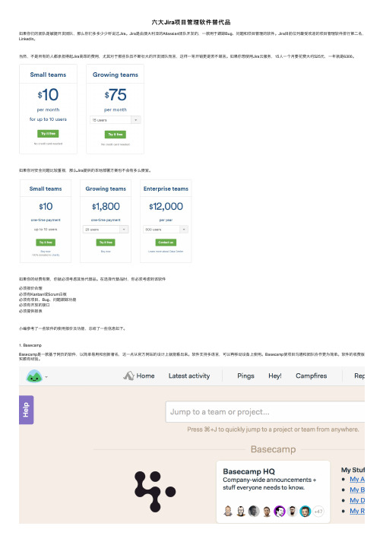Click Try it free under $1,800
The height and width of the screenshot is (542, 383).
[x=106, y=242]
